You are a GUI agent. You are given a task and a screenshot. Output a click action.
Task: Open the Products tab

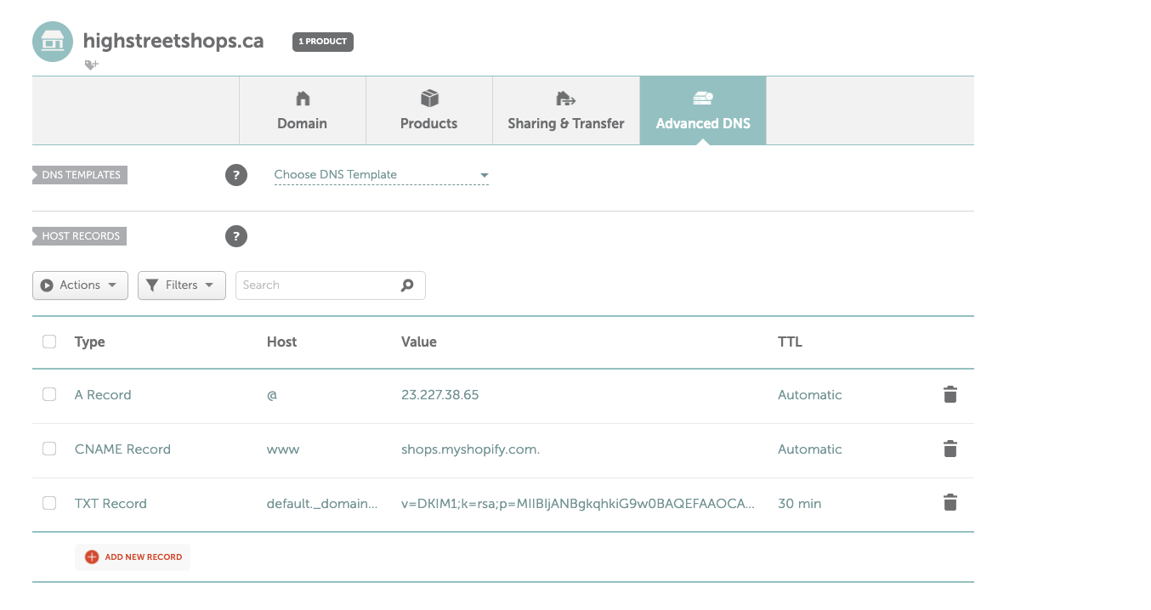click(428, 111)
